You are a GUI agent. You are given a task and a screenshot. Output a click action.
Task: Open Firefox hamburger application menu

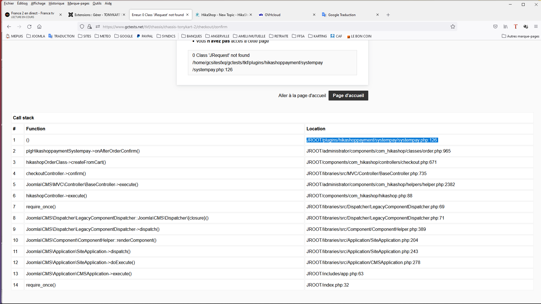(x=536, y=27)
